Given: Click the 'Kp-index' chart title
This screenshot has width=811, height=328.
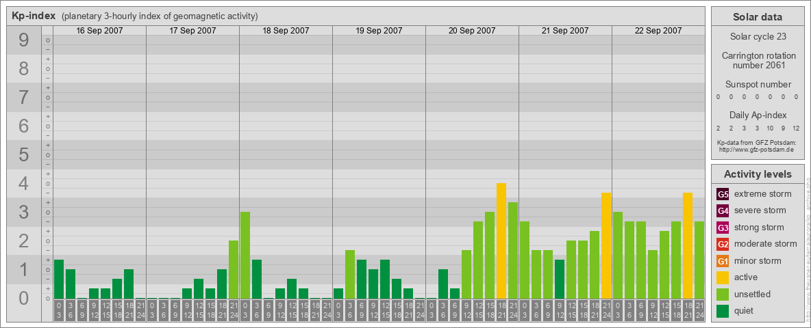Looking at the screenshot, I should pos(34,16).
